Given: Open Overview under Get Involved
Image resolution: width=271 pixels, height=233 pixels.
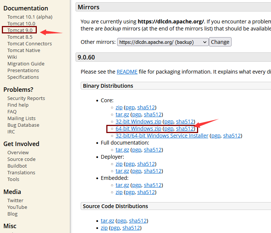Looking at the screenshot, I should 18,152.
